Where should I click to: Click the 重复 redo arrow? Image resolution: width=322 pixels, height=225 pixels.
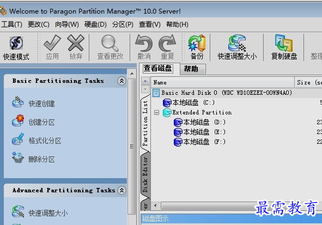click(x=167, y=43)
